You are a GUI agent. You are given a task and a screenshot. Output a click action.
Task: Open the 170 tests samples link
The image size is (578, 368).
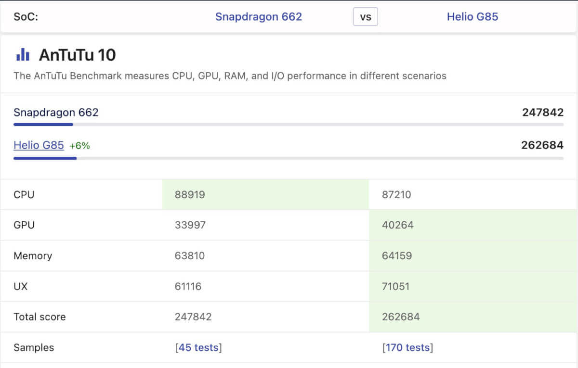(407, 348)
